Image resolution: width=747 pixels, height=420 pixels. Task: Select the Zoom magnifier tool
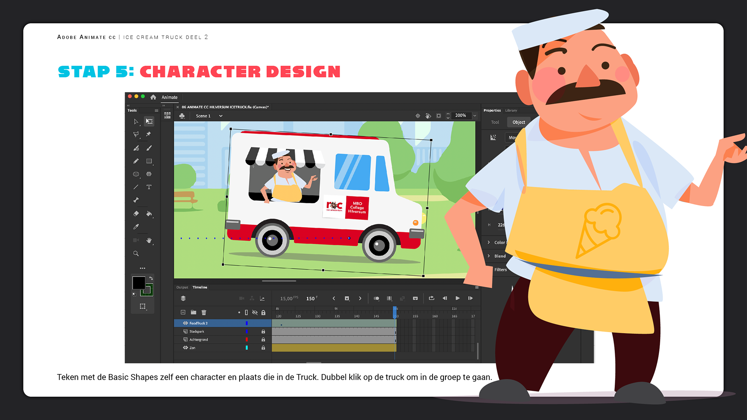(136, 254)
